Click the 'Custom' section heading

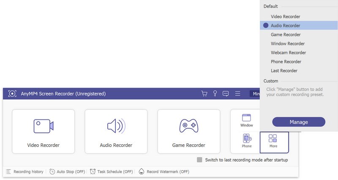coord(271,81)
